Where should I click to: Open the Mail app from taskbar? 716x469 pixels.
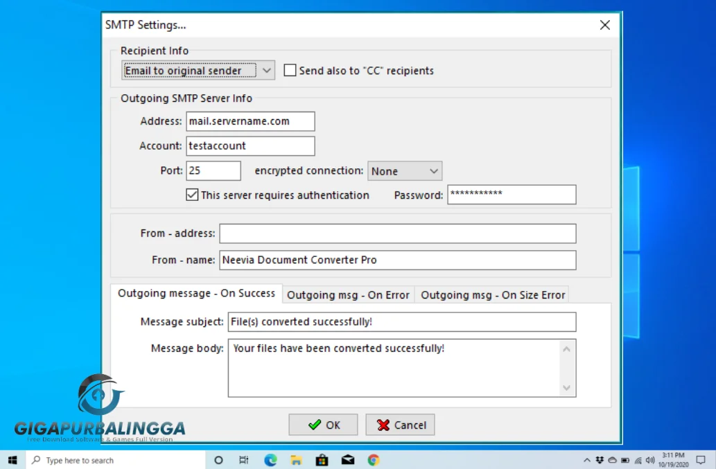point(348,460)
